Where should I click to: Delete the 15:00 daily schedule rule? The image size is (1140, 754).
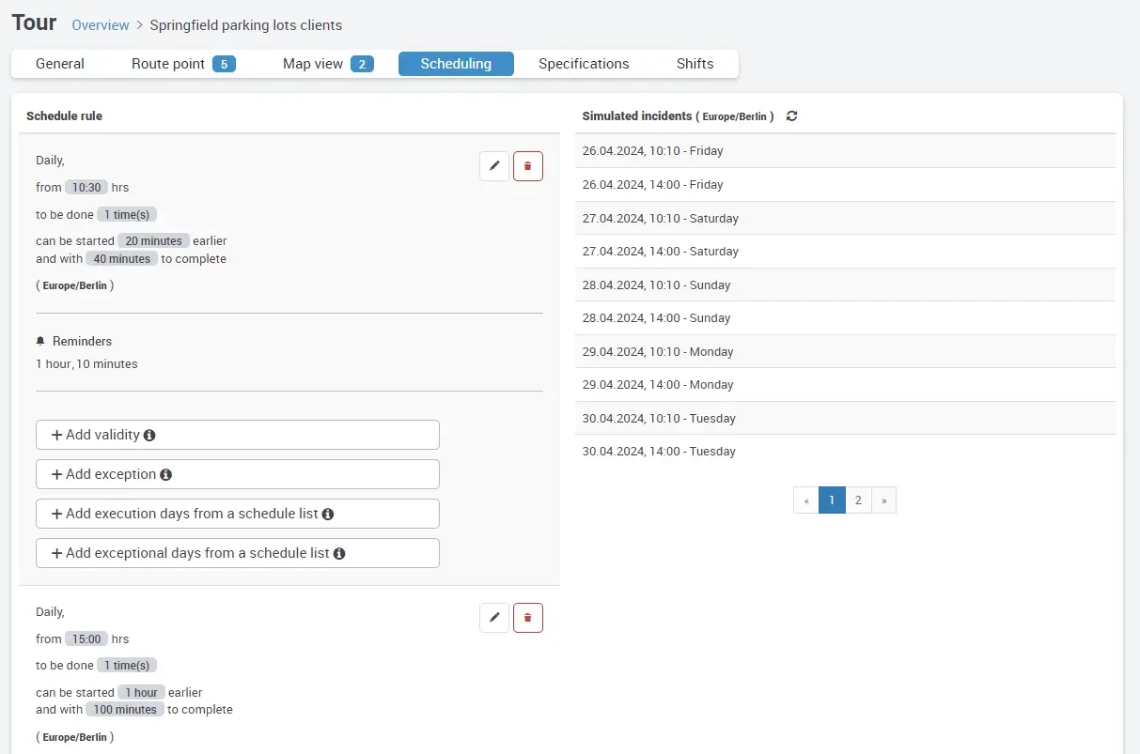coord(527,618)
